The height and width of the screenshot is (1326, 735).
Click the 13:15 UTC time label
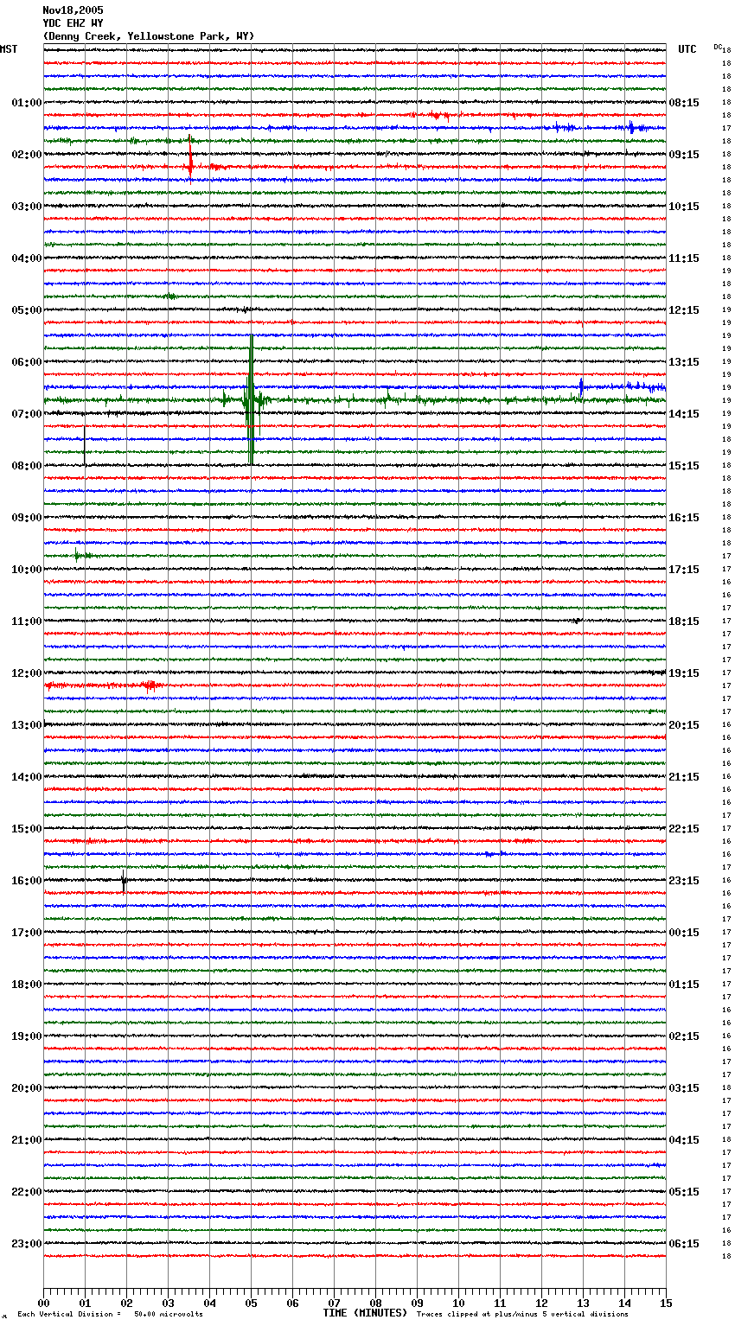click(684, 362)
